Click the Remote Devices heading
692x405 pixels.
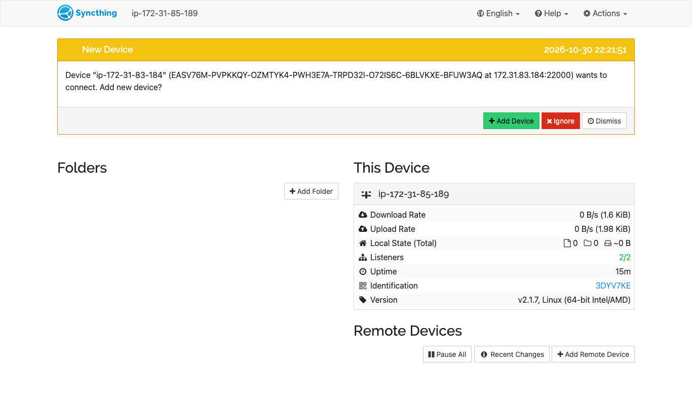point(408,331)
